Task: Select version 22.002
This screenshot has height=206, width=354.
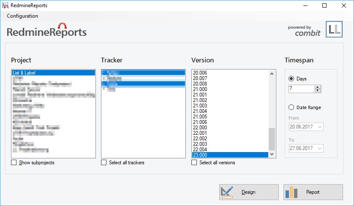Action: pyautogui.click(x=230, y=139)
